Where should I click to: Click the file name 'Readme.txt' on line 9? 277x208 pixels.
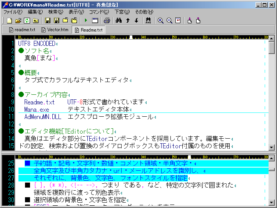(x=39, y=102)
